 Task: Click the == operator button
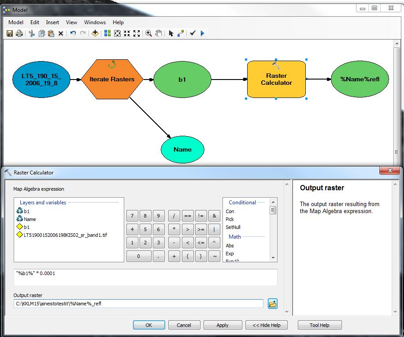188,216
